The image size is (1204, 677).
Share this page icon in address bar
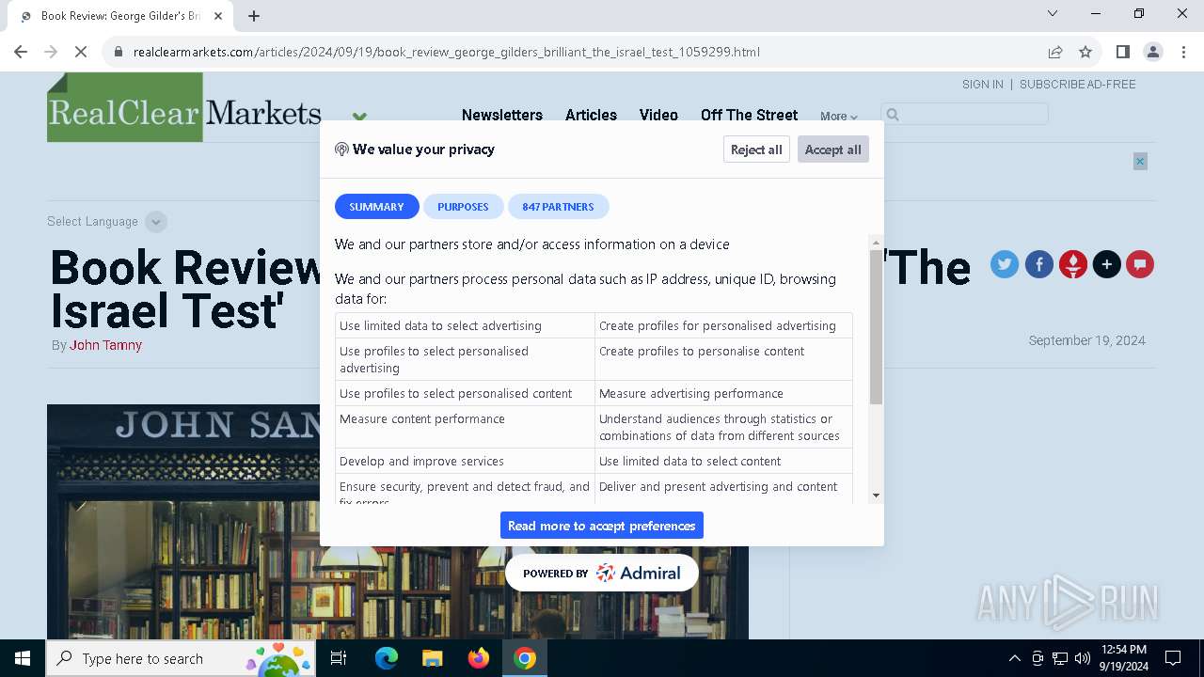coord(1055,52)
